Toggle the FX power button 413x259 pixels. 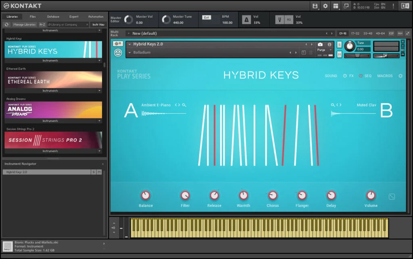coord(345,76)
